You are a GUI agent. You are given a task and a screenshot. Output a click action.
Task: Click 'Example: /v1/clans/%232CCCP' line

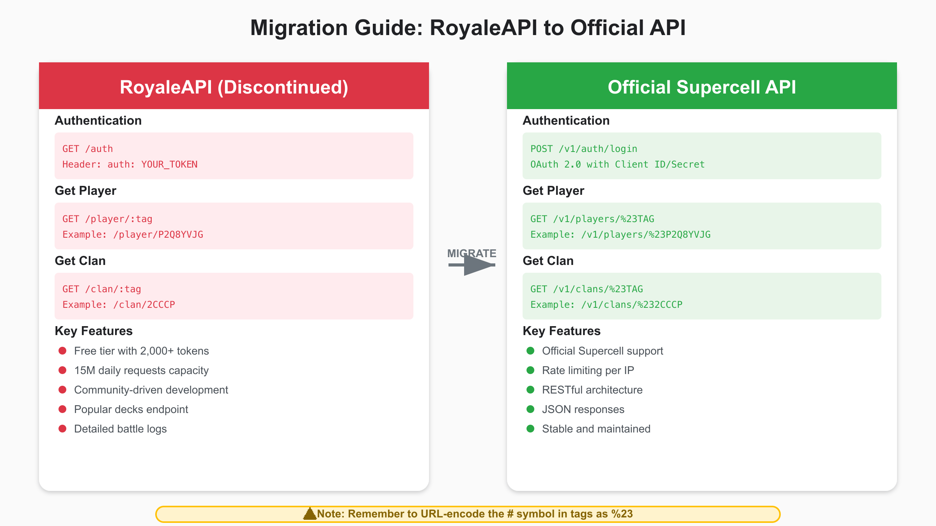[606, 305]
